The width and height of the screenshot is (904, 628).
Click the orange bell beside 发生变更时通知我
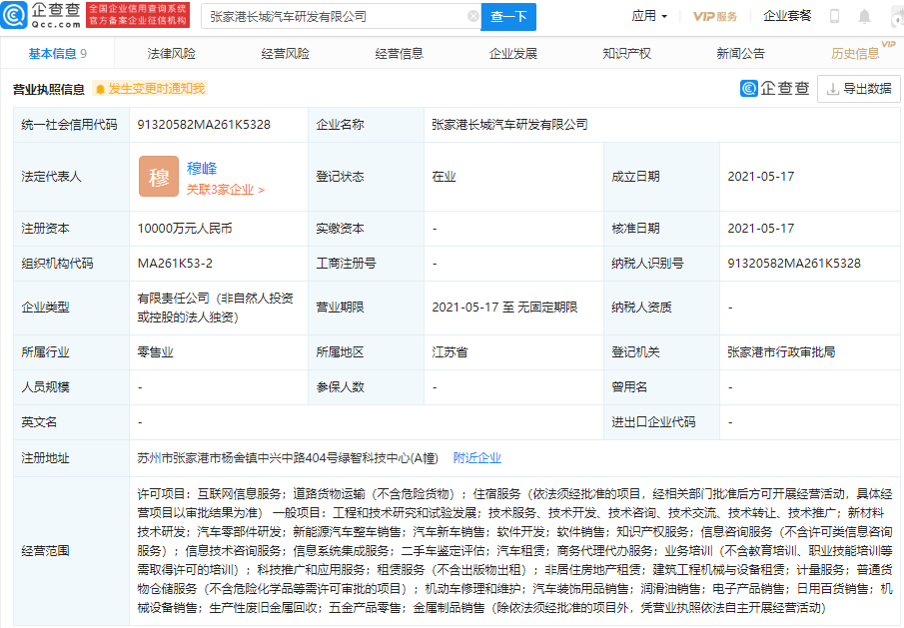point(100,89)
